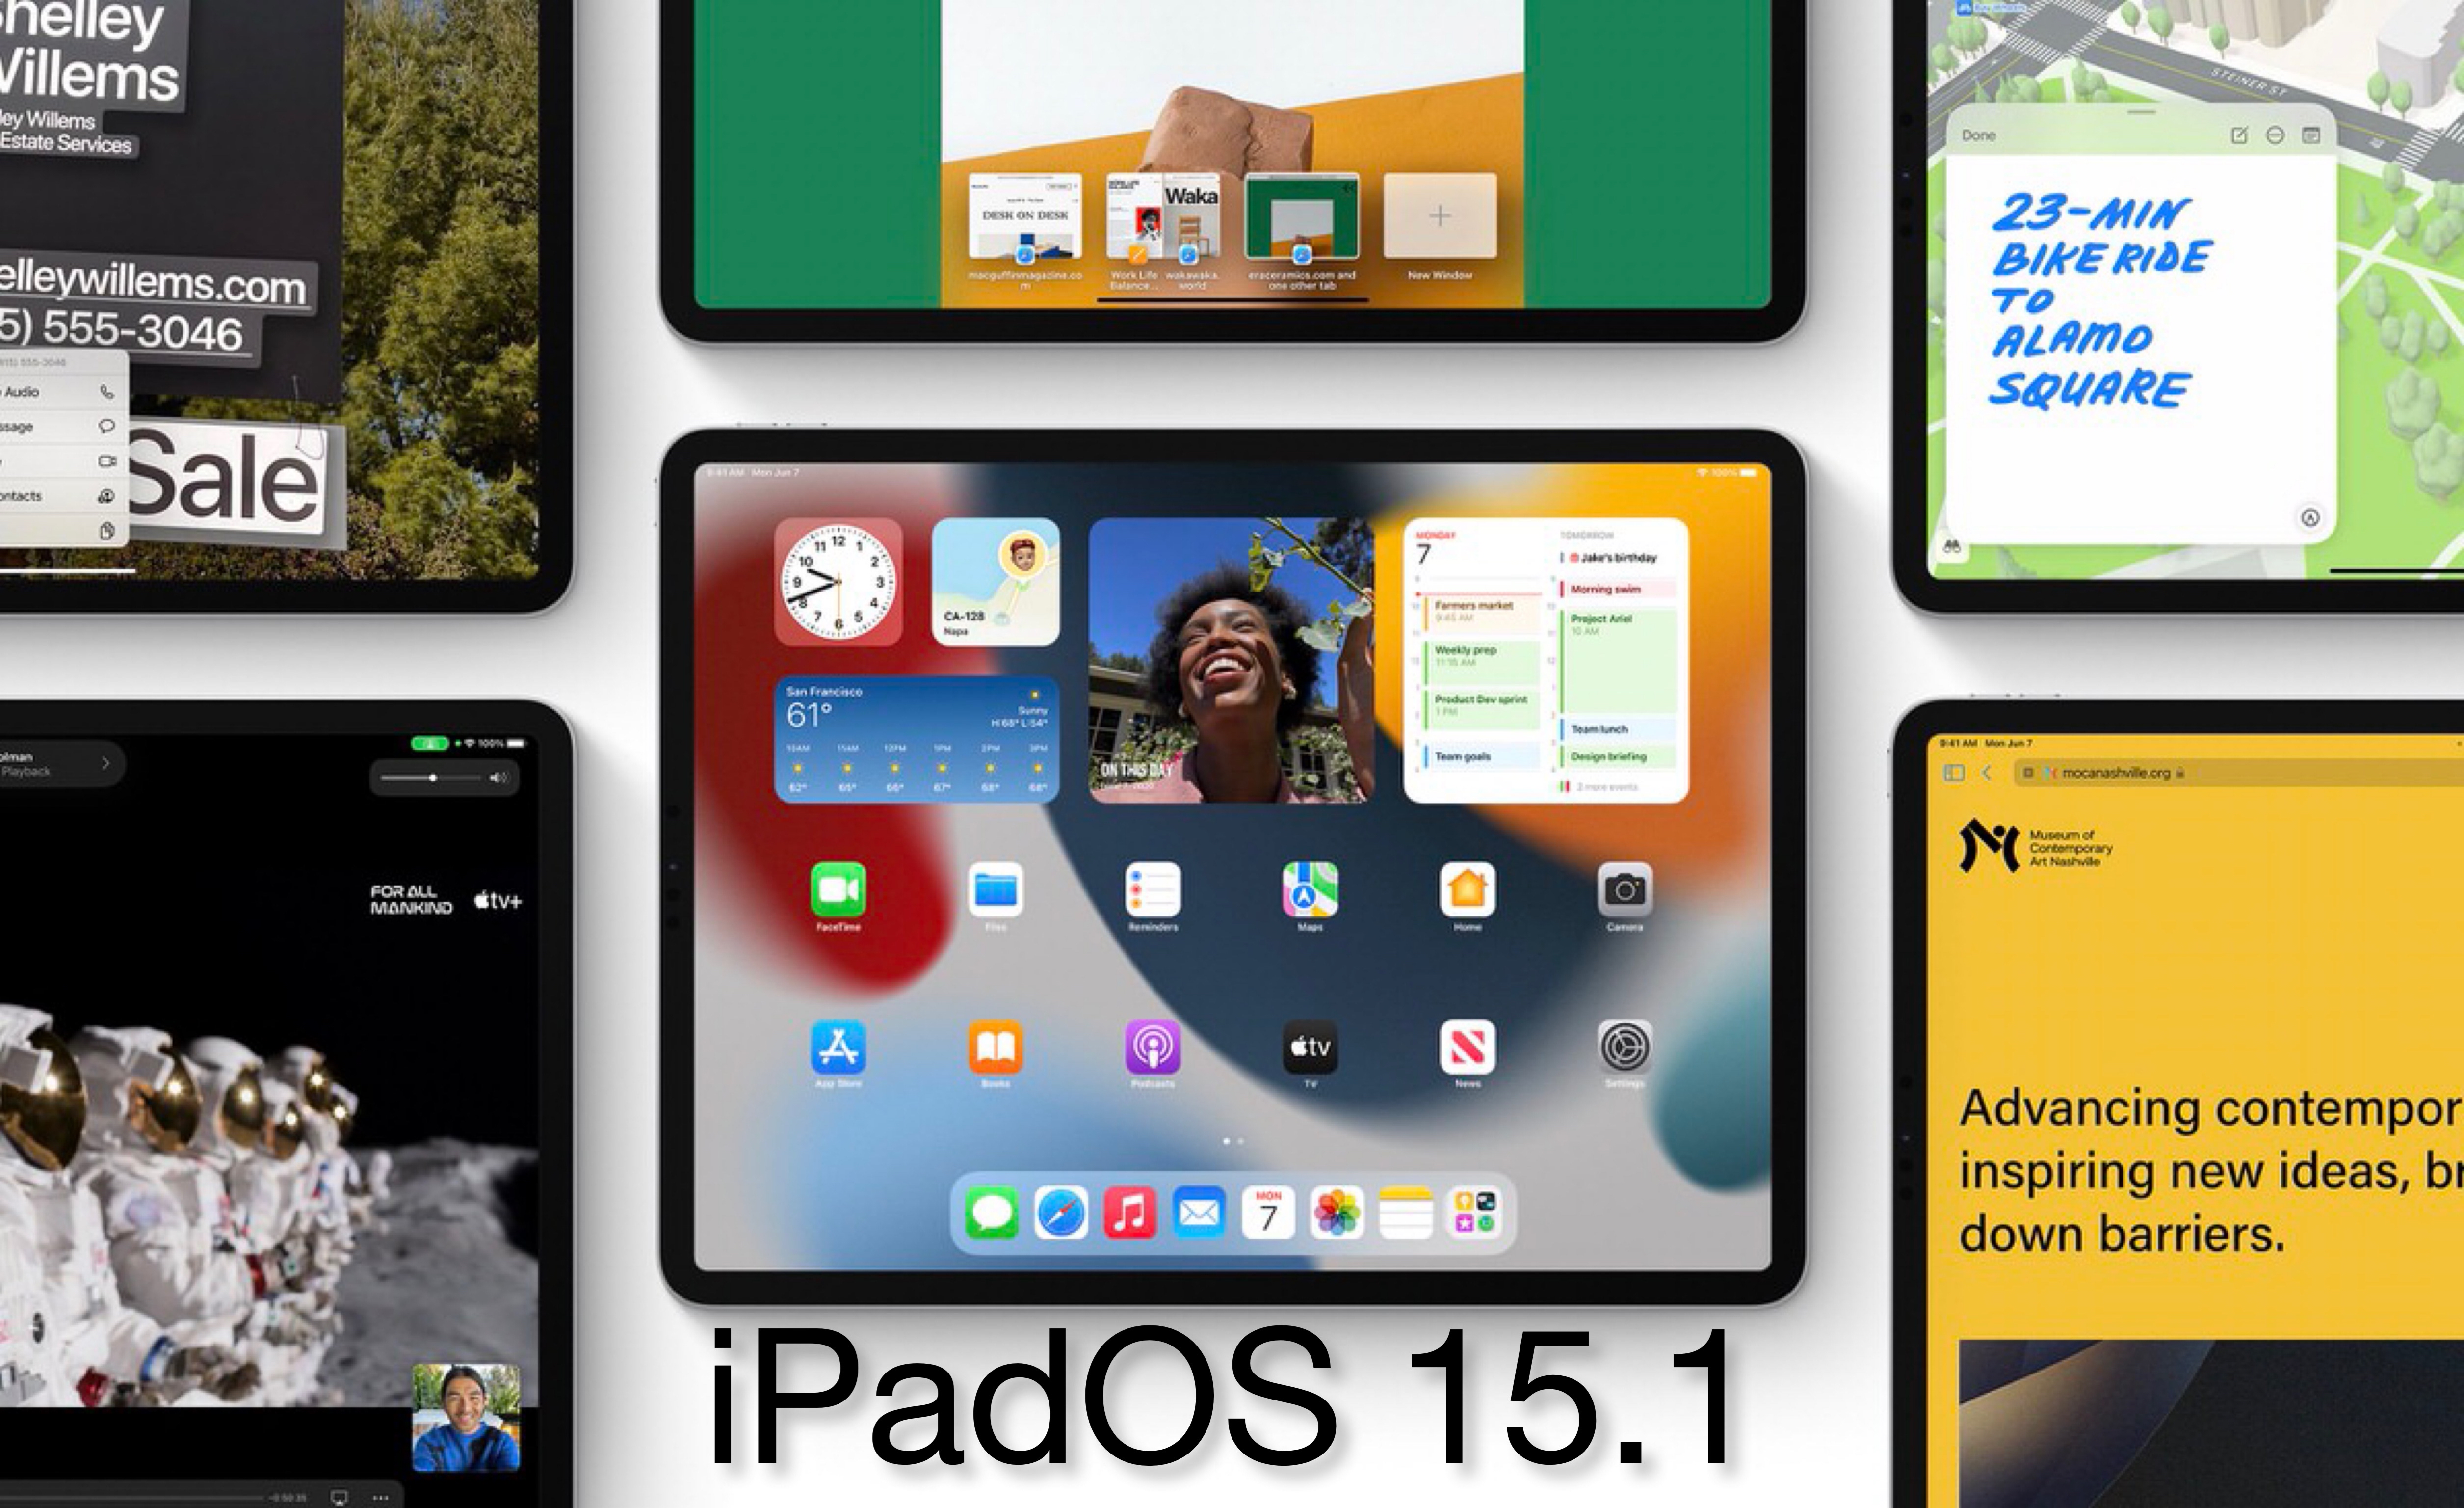Select the eraceramics.com window thumbnail
The image size is (2464, 1508).
tap(1301, 216)
